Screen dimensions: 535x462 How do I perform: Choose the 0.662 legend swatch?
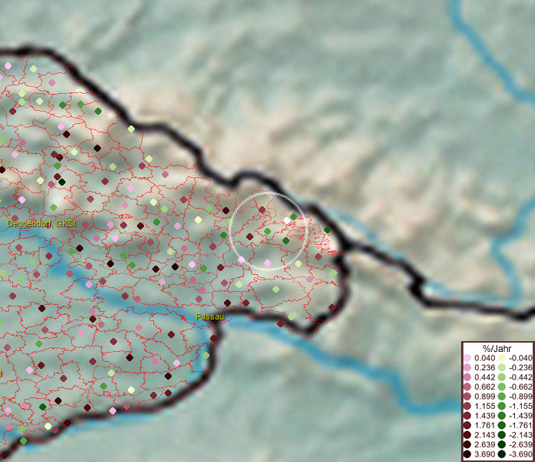(467, 387)
